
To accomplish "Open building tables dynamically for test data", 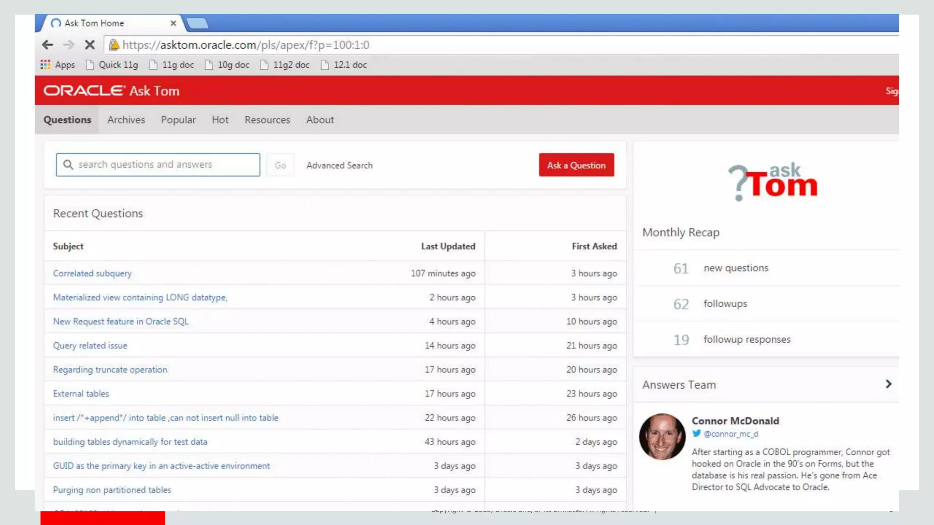I will click(130, 442).
